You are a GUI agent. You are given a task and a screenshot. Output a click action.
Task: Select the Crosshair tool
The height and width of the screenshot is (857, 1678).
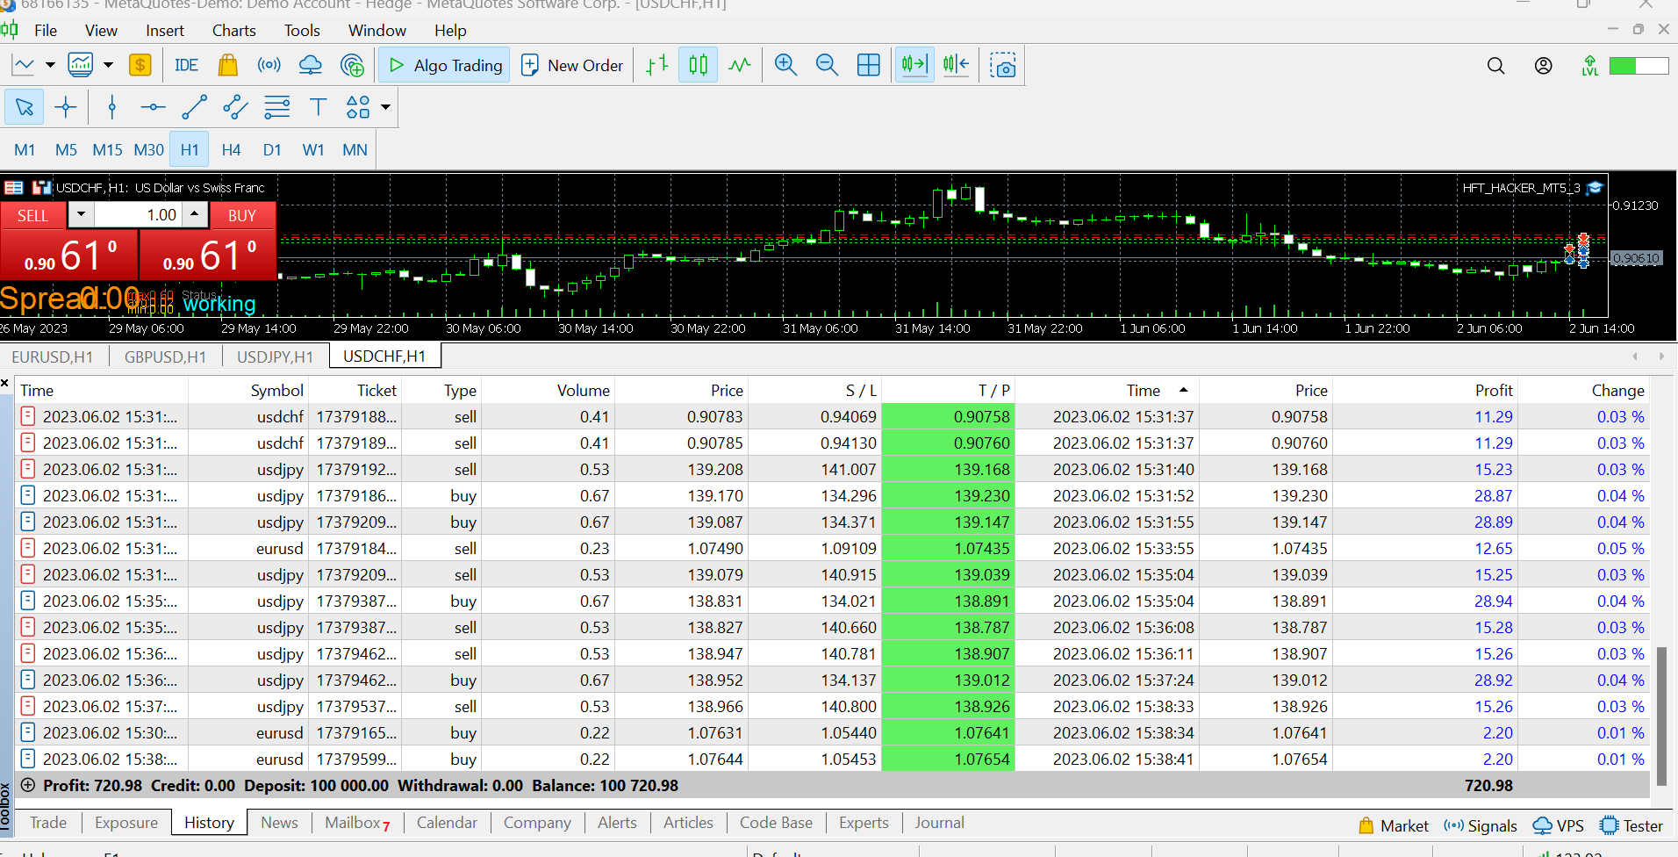pyautogui.click(x=66, y=108)
